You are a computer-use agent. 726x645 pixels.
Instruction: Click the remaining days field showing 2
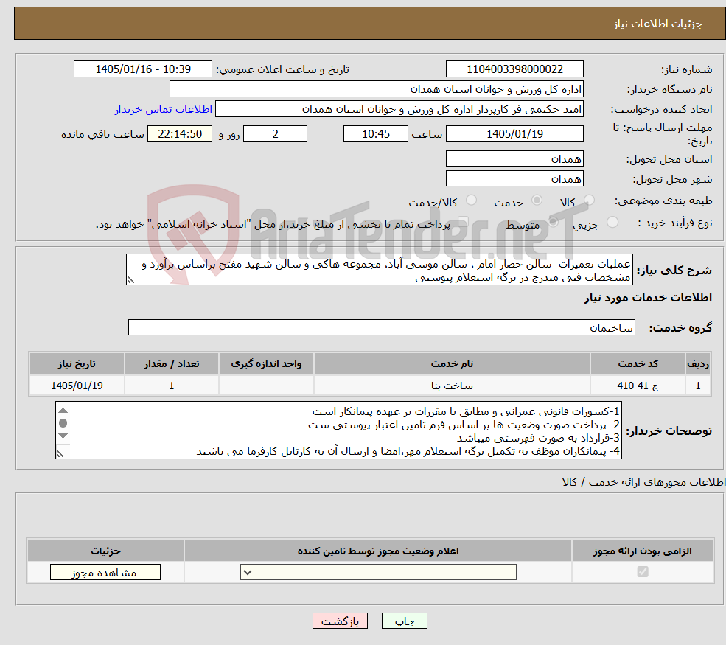[275, 134]
